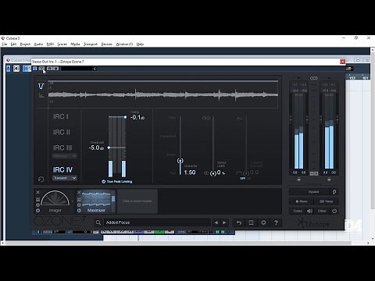Open the IRC IV Transient style dropdown
Viewport: 375px width, 281px height.
65,178
